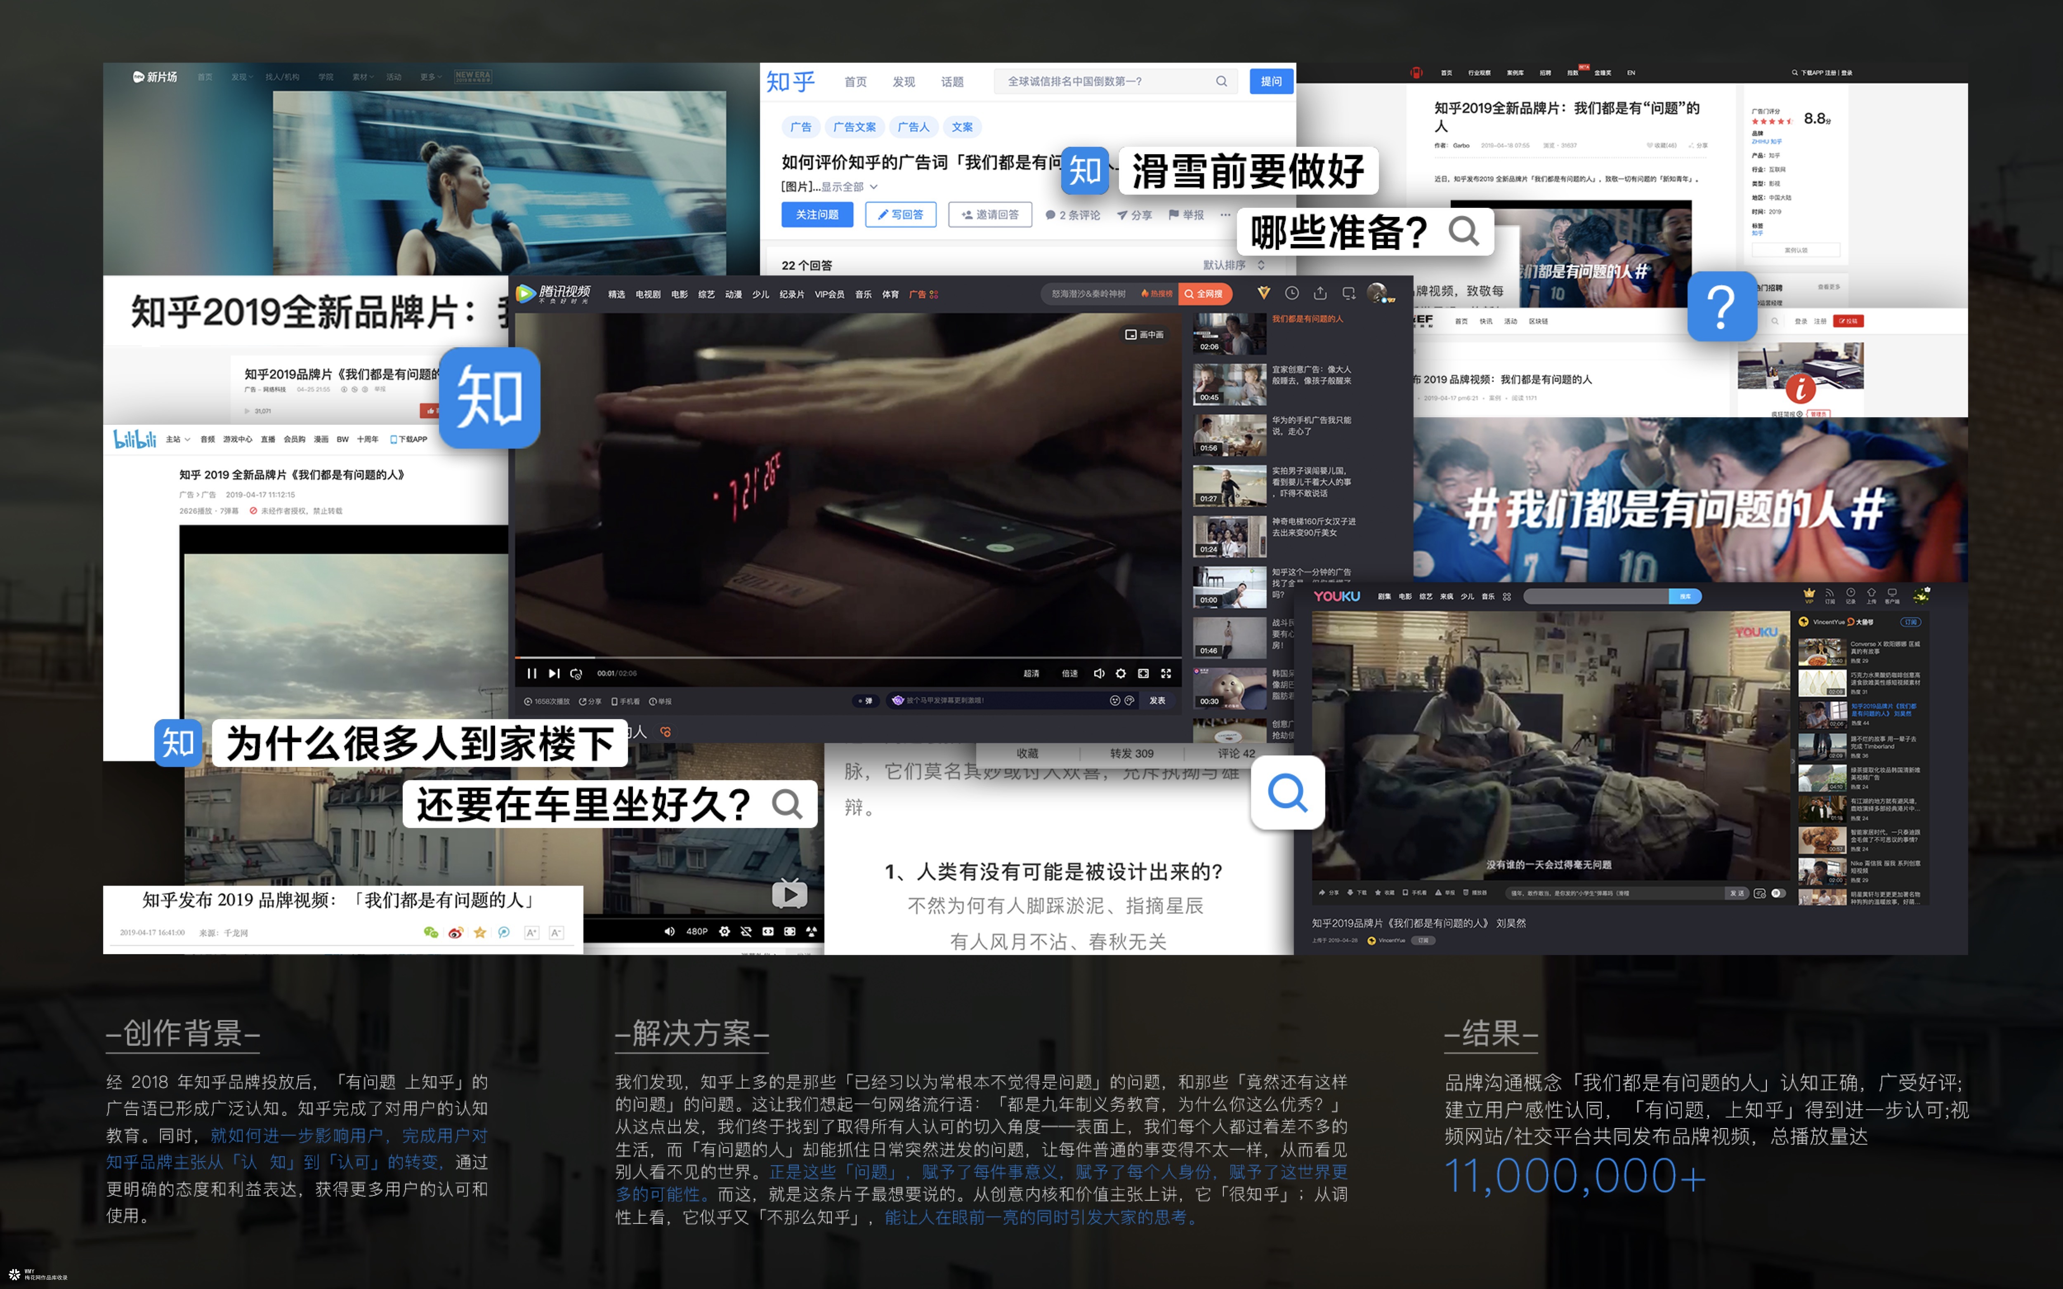Open the Tencent Video 电视剧 tab
The height and width of the screenshot is (1289, 2063).
[x=648, y=294]
